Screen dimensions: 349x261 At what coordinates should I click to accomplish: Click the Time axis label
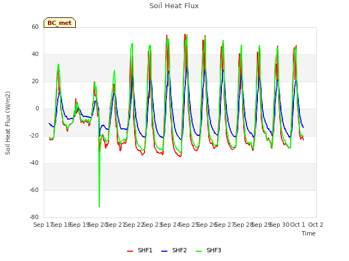pyautogui.click(x=309, y=233)
